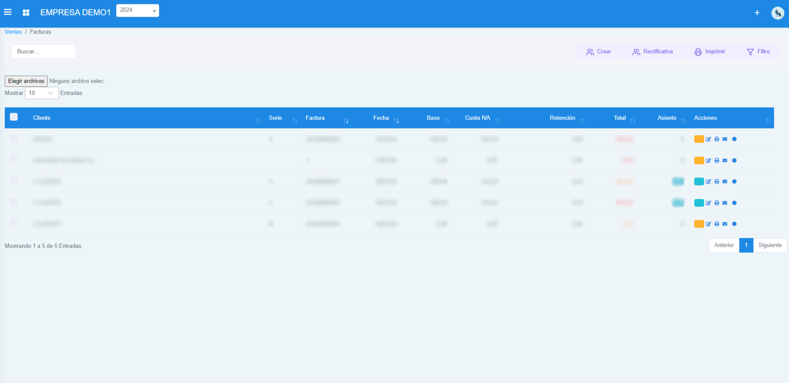789x383 pixels.
Task: Go to Ventas breadcrumb link
Action: point(13,32)
